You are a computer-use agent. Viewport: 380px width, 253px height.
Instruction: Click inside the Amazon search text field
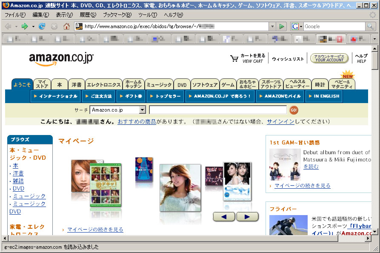(x=217, y=110)
